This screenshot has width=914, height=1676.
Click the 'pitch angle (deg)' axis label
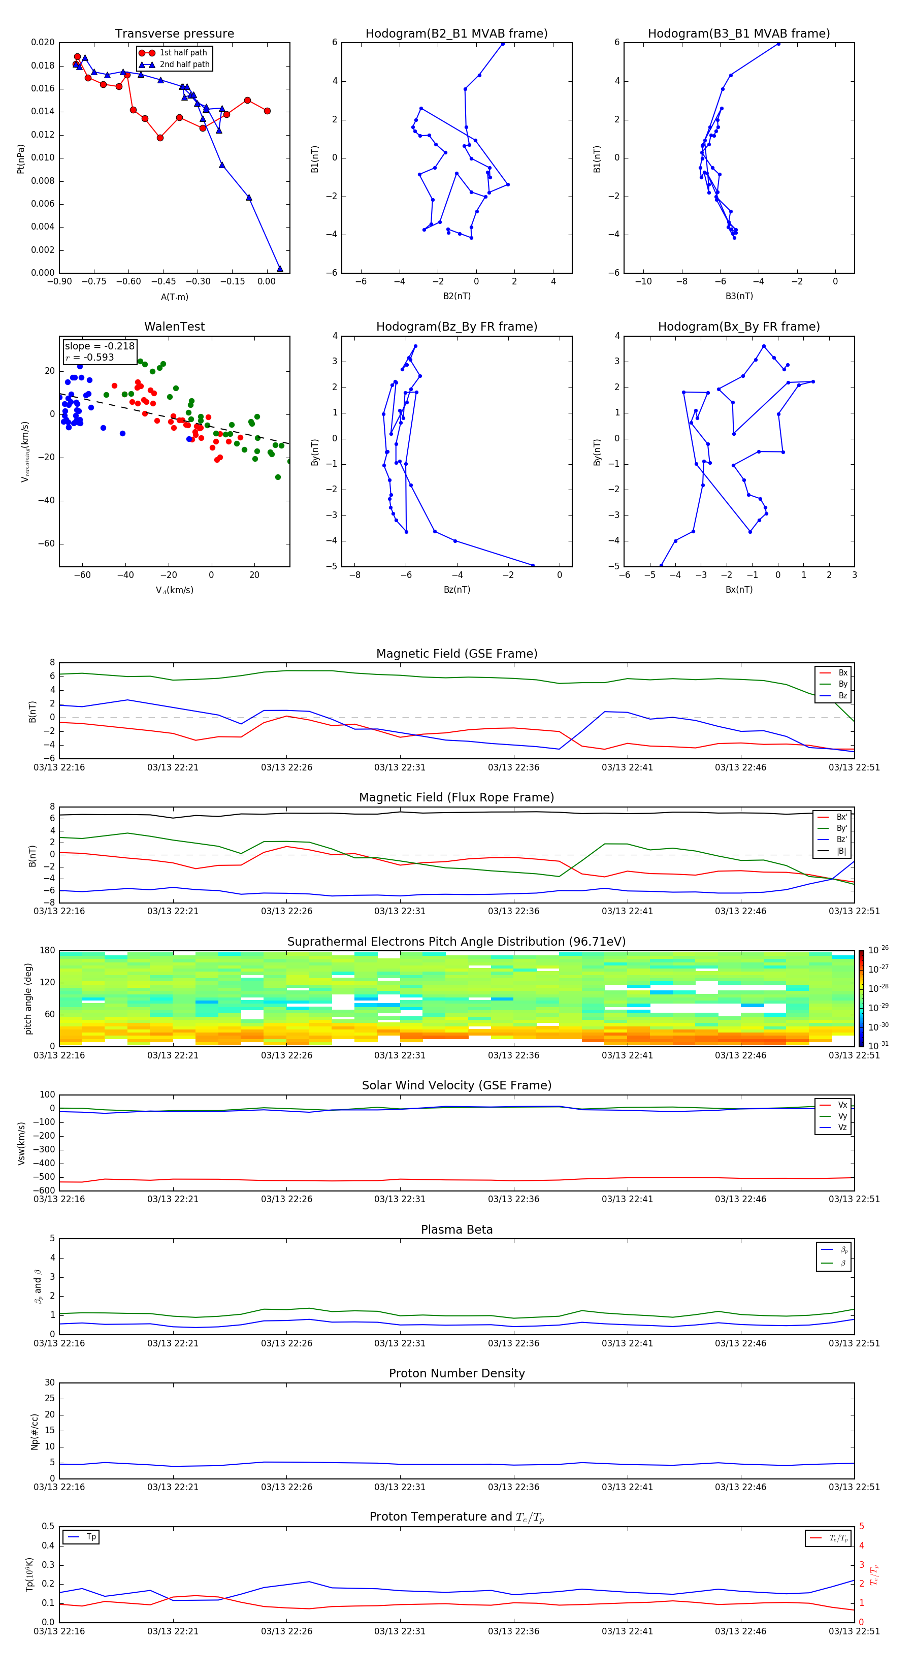[28, 998]
